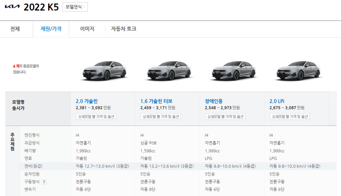Click 상세모델 별 가격 및 옵션 under 1.6 가솔린 터보
Screen dimensions: 341x196
tap(161, 117)
